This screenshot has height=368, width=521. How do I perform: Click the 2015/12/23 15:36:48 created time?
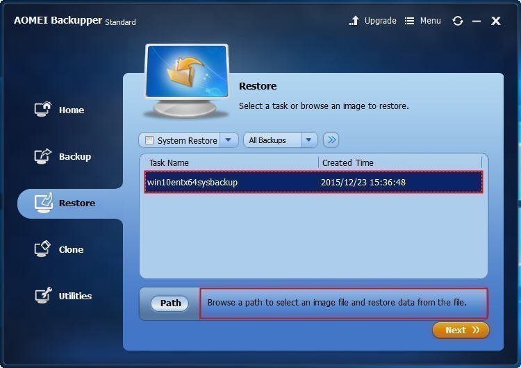pos(363,182)
